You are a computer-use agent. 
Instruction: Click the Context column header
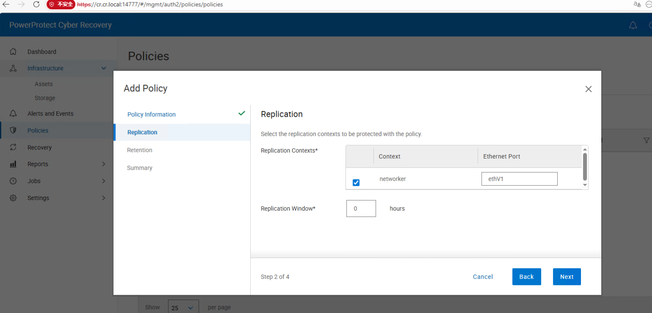389,156
